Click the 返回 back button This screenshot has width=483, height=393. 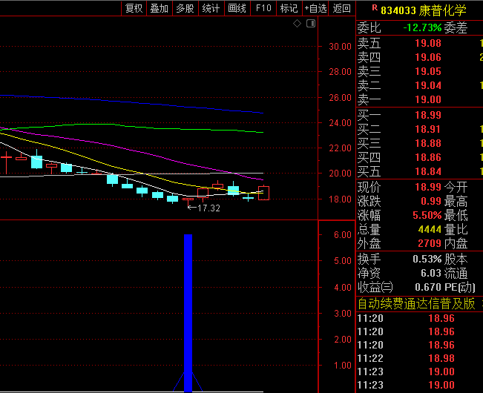(x=341, y=9)
